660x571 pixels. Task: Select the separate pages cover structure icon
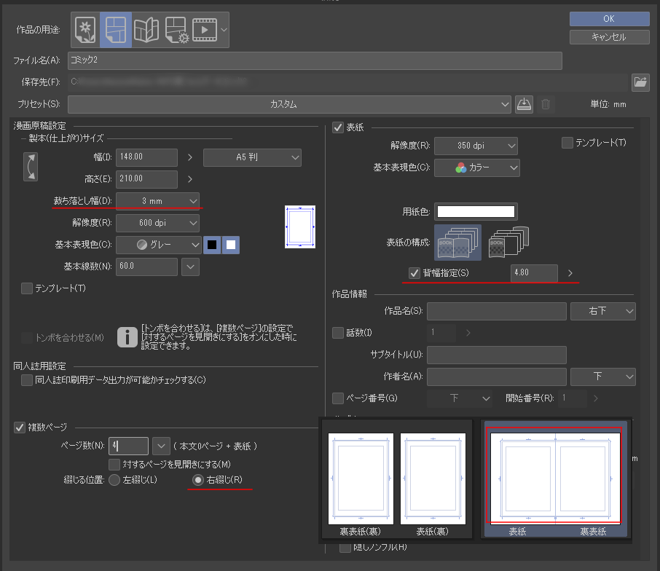pyautogui.click(x=508, y=240)
